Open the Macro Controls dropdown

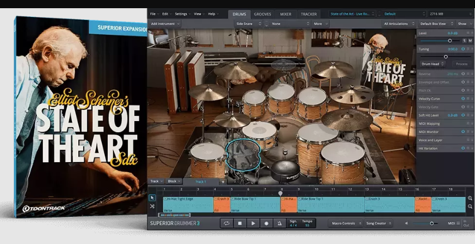345,224
